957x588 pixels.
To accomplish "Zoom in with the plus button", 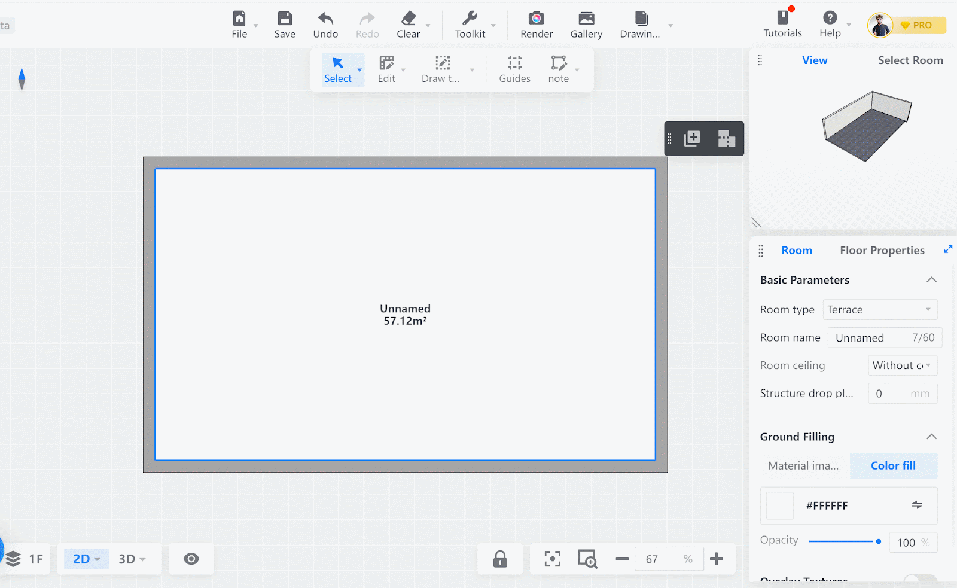I will tap(716, 559).
